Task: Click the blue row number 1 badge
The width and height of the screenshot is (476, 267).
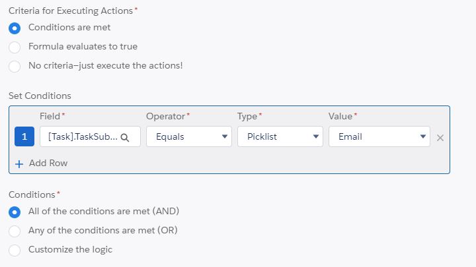Action: pos(24,136)
